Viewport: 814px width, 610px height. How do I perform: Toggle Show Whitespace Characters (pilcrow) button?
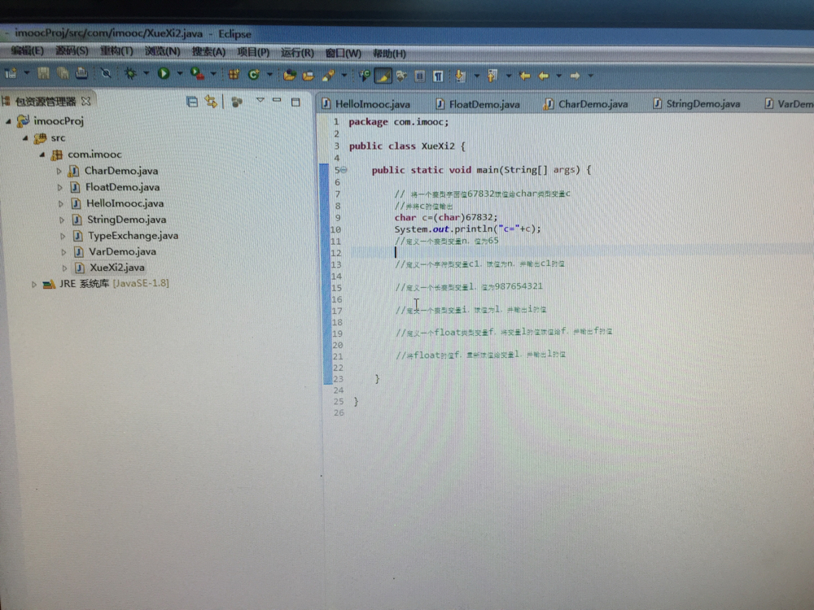pos(438,76)
